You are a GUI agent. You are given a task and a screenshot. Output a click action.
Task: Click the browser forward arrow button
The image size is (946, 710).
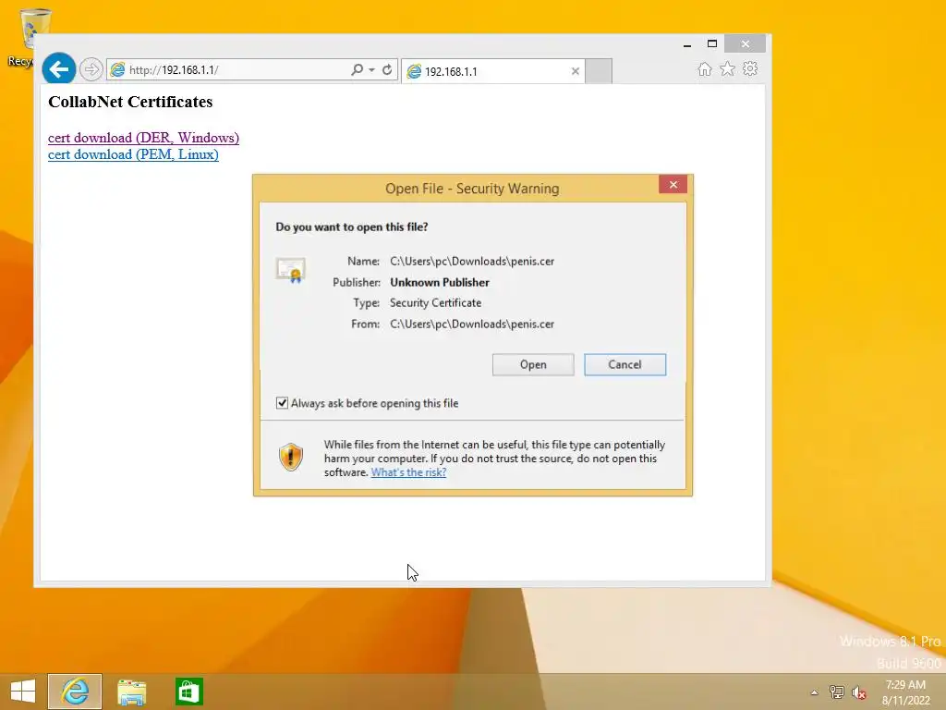click(x=91, y=69)
